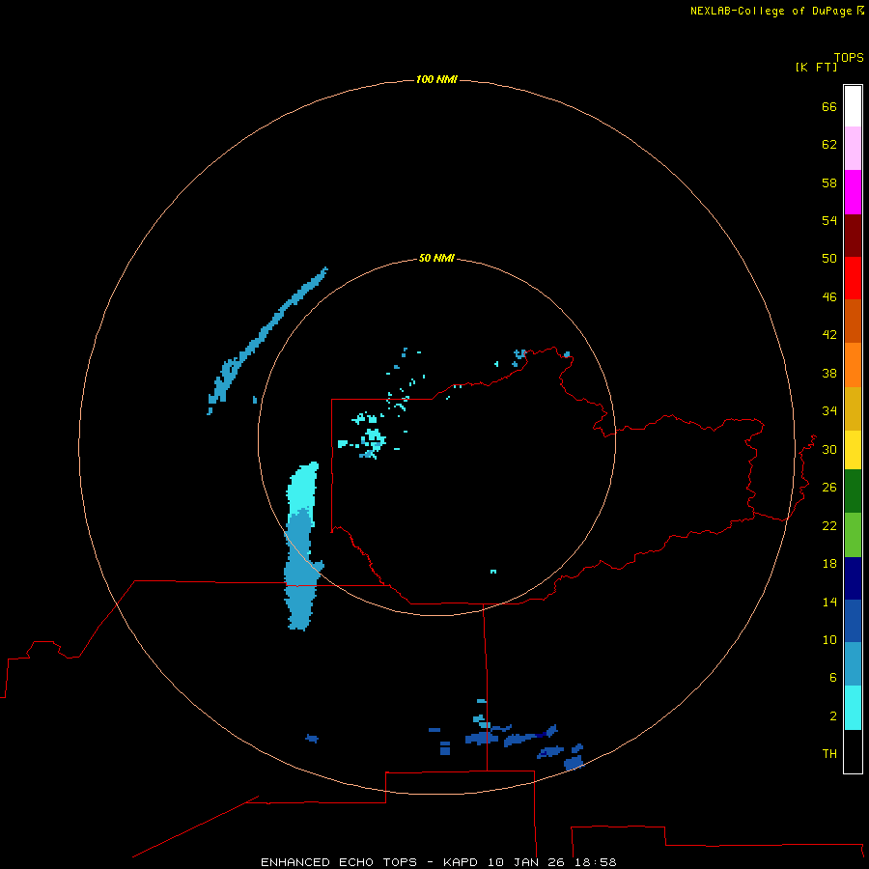Click the 100 NMI range ring label
The width and height of the screenshot is (869, 869).
pyautogui.click(x=436, y=79)
